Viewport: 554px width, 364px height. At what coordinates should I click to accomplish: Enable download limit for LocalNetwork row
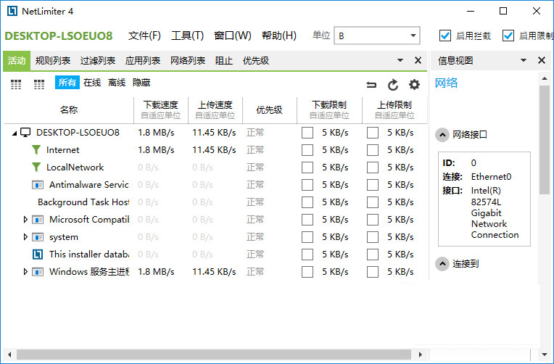tap(307, 167)
